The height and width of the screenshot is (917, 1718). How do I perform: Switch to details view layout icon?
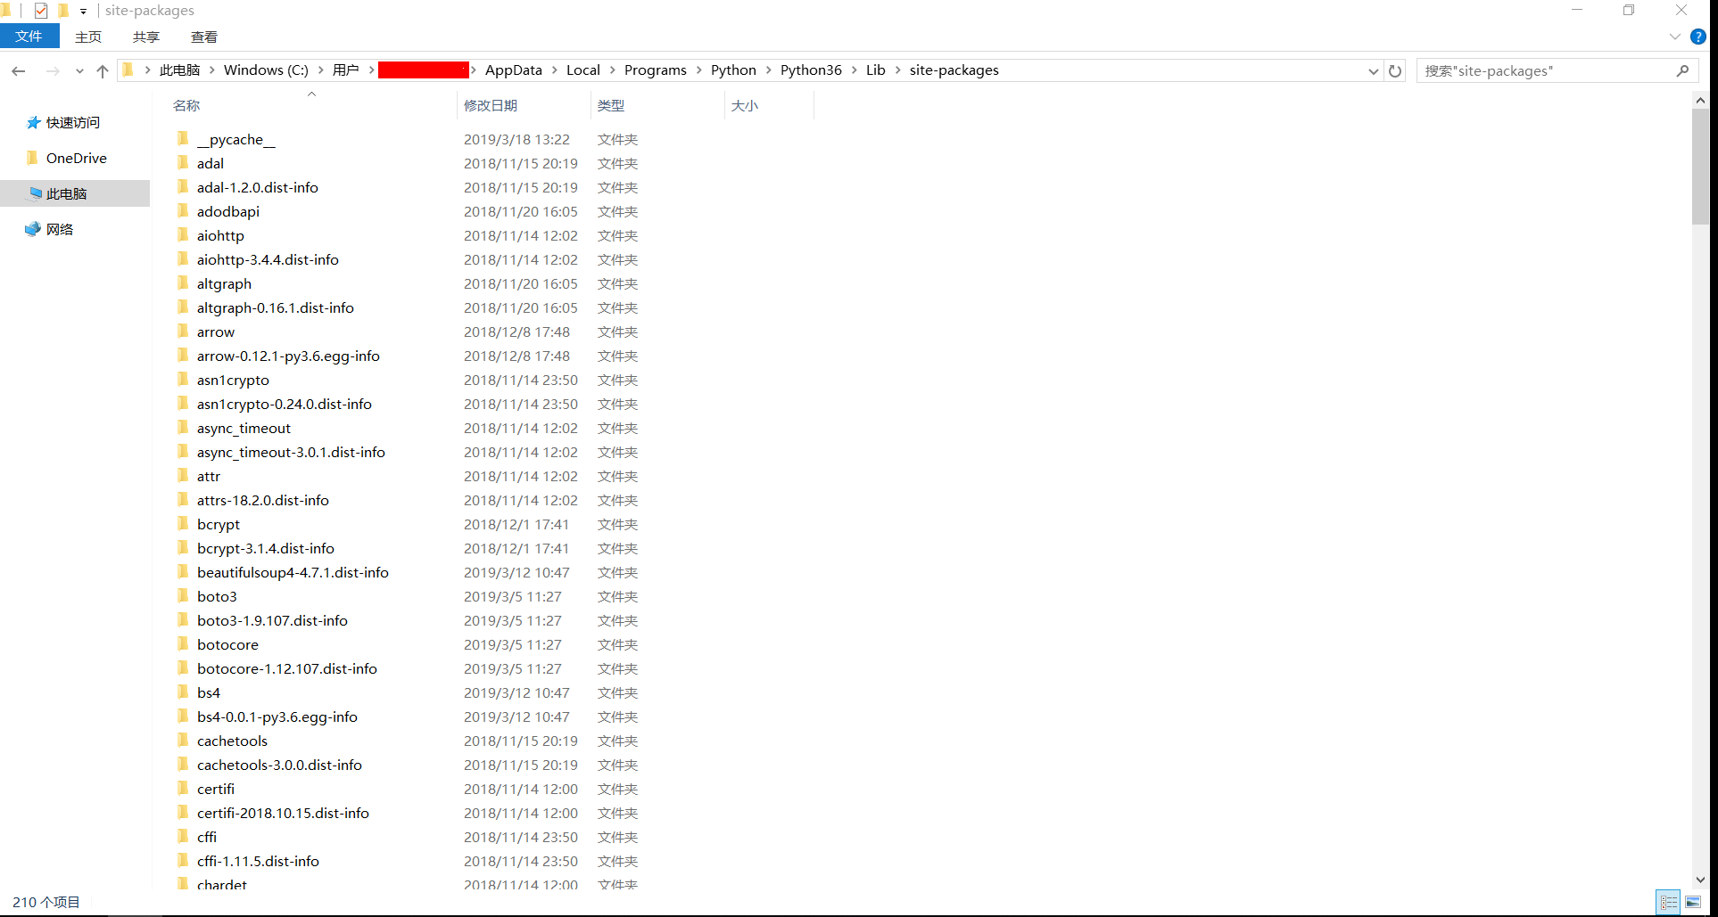pyautogui.click(x=1668, y=902)
